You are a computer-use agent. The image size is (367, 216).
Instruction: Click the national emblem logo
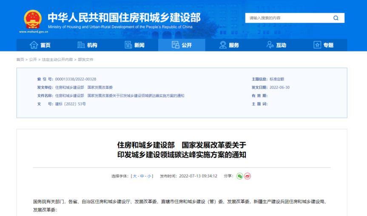[x=33, y=20]
